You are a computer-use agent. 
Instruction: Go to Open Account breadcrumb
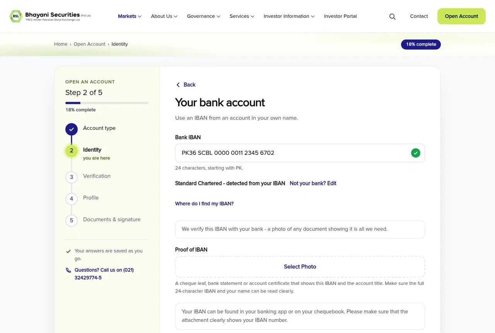tap(90, 44)
